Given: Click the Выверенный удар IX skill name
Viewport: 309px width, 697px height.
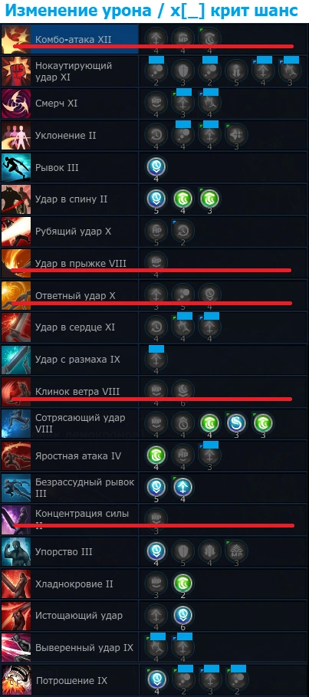Looking at the screenshot, I should click(84, 648).
